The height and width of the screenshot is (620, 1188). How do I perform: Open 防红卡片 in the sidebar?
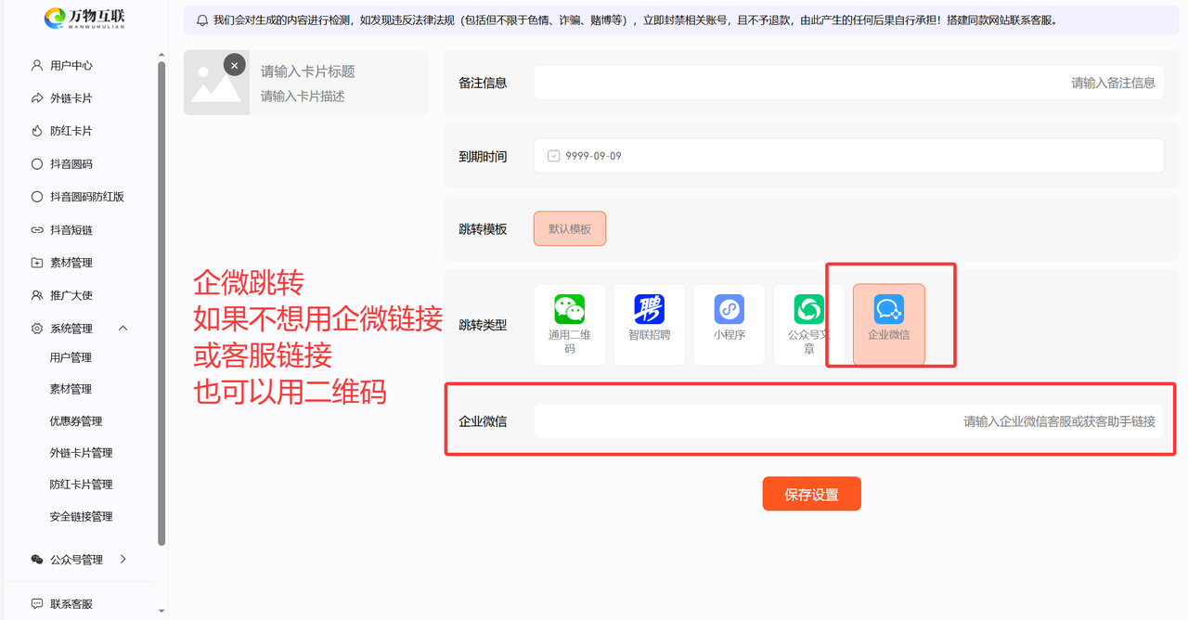pyautogui.click(x=71, y=131)
